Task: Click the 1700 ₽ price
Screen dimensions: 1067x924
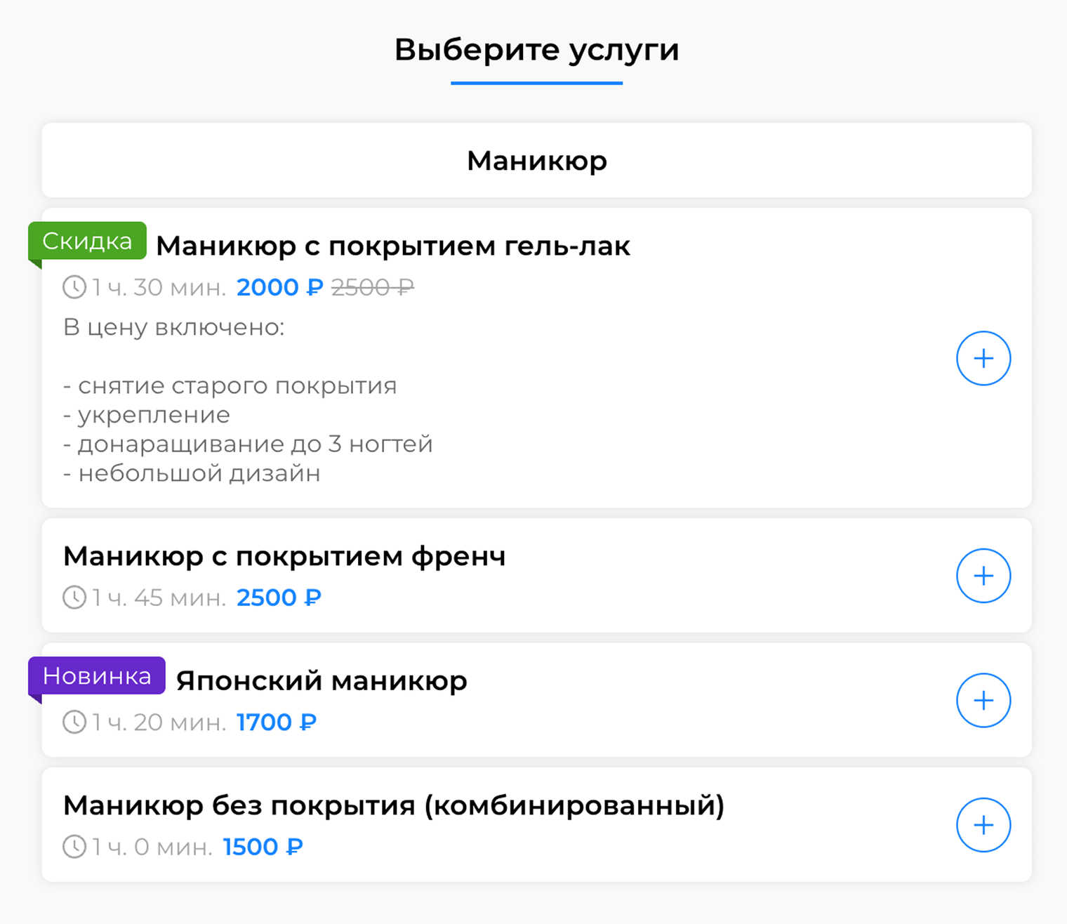Action: click(277, 722)
